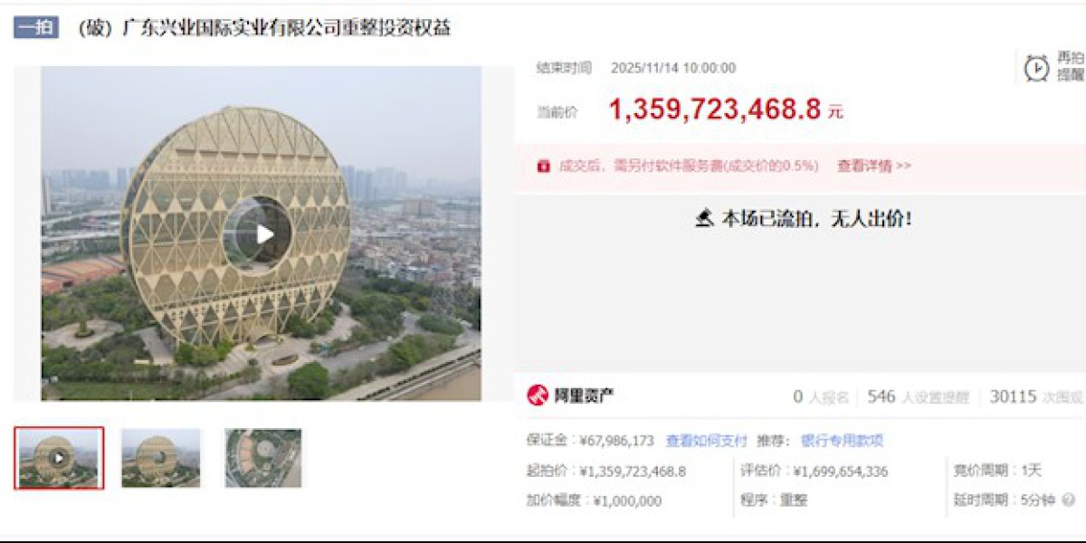Click the 546 人设置提醒 count

point(918,396)
